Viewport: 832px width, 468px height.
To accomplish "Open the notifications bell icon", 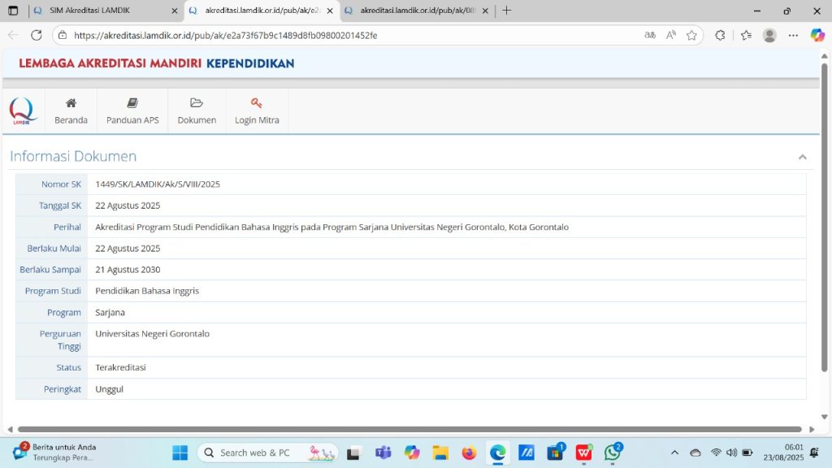I will pyautogui.click(x=814, y=453).
